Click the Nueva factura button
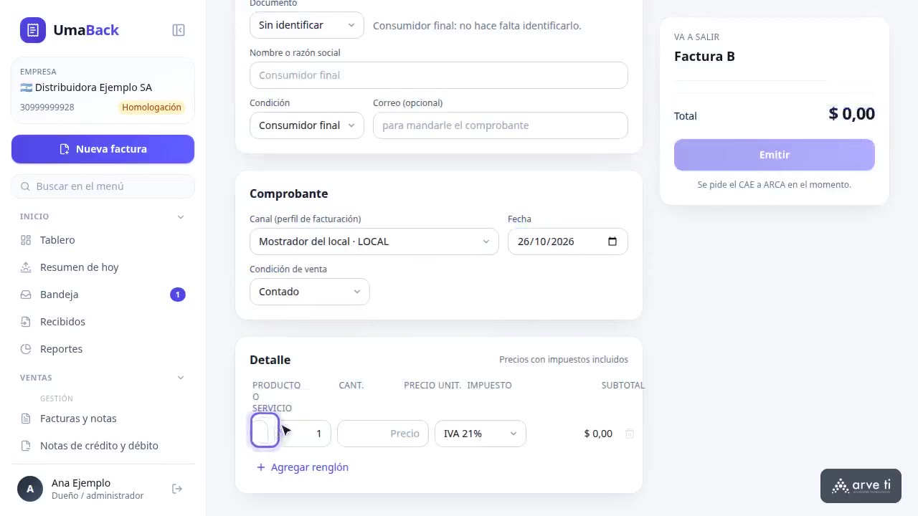This screenshot has height=516, width=918. [103, 149]
